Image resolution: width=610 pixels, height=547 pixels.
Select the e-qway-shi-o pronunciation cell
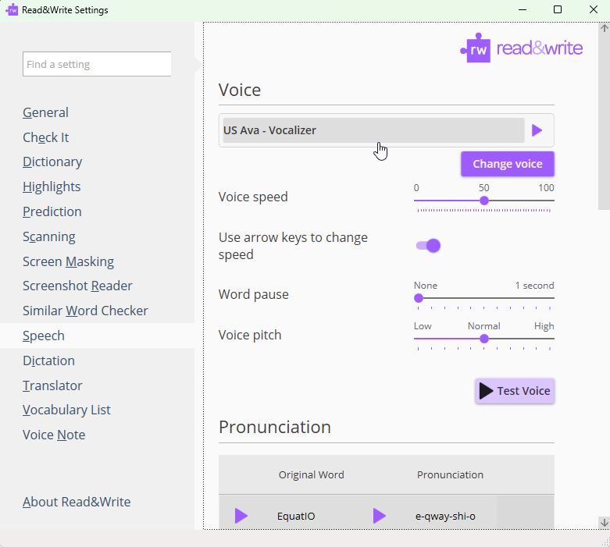point(445,517)
